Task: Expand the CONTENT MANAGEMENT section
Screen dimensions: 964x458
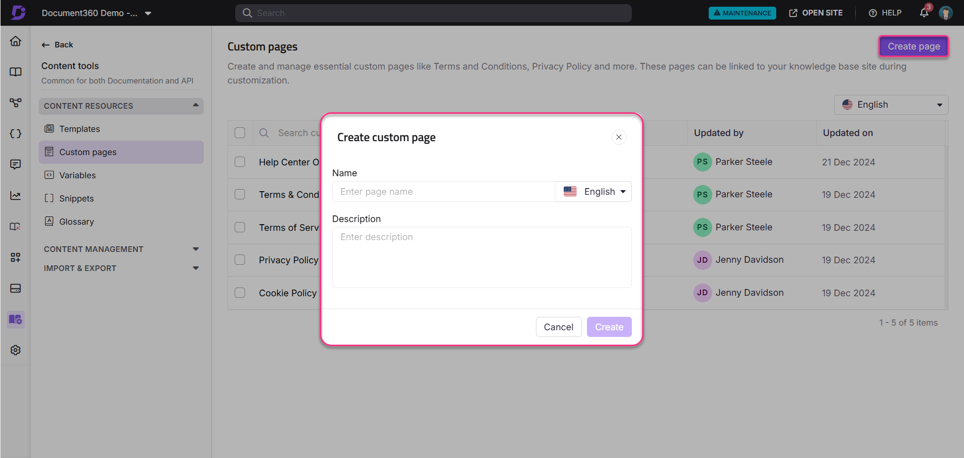Action: [121, 249]
